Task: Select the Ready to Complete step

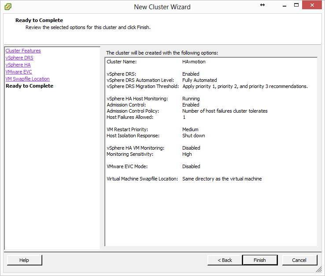Action: (30, 86)
